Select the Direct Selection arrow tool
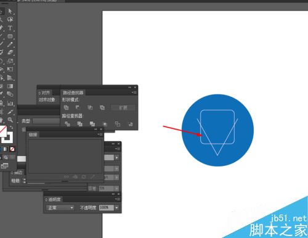This screenshot has width=308, height=238. [10, 11]
